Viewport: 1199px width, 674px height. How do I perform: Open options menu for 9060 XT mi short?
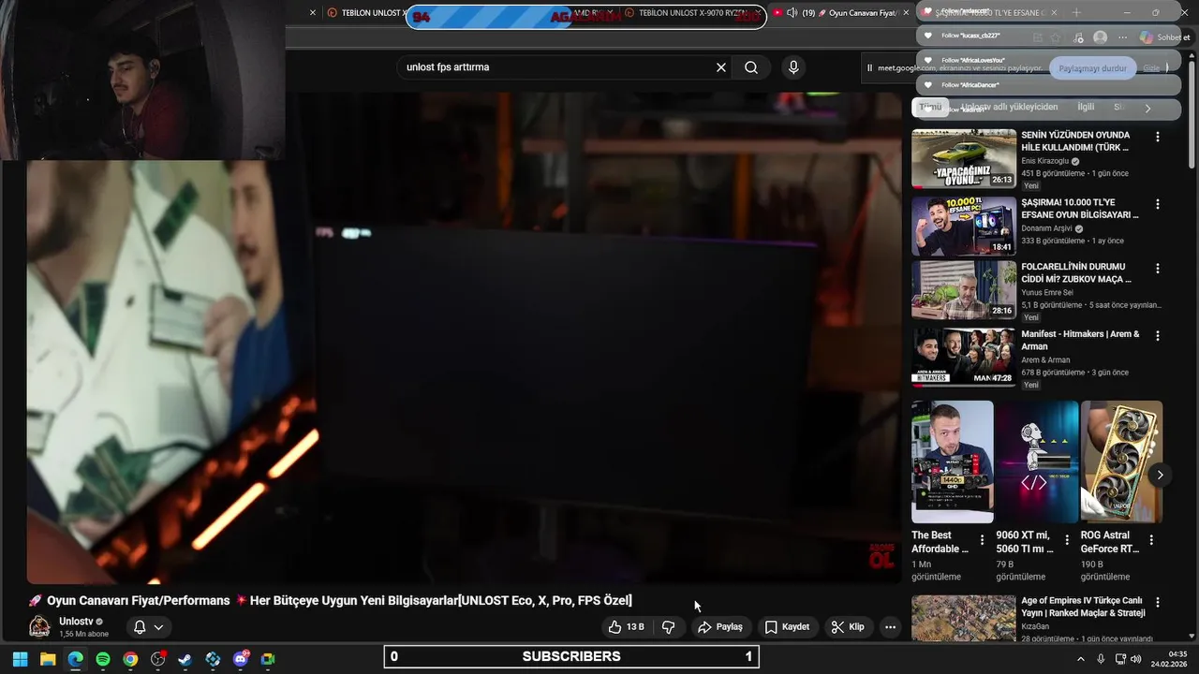pyautogui.click(x=1066, y=540)
